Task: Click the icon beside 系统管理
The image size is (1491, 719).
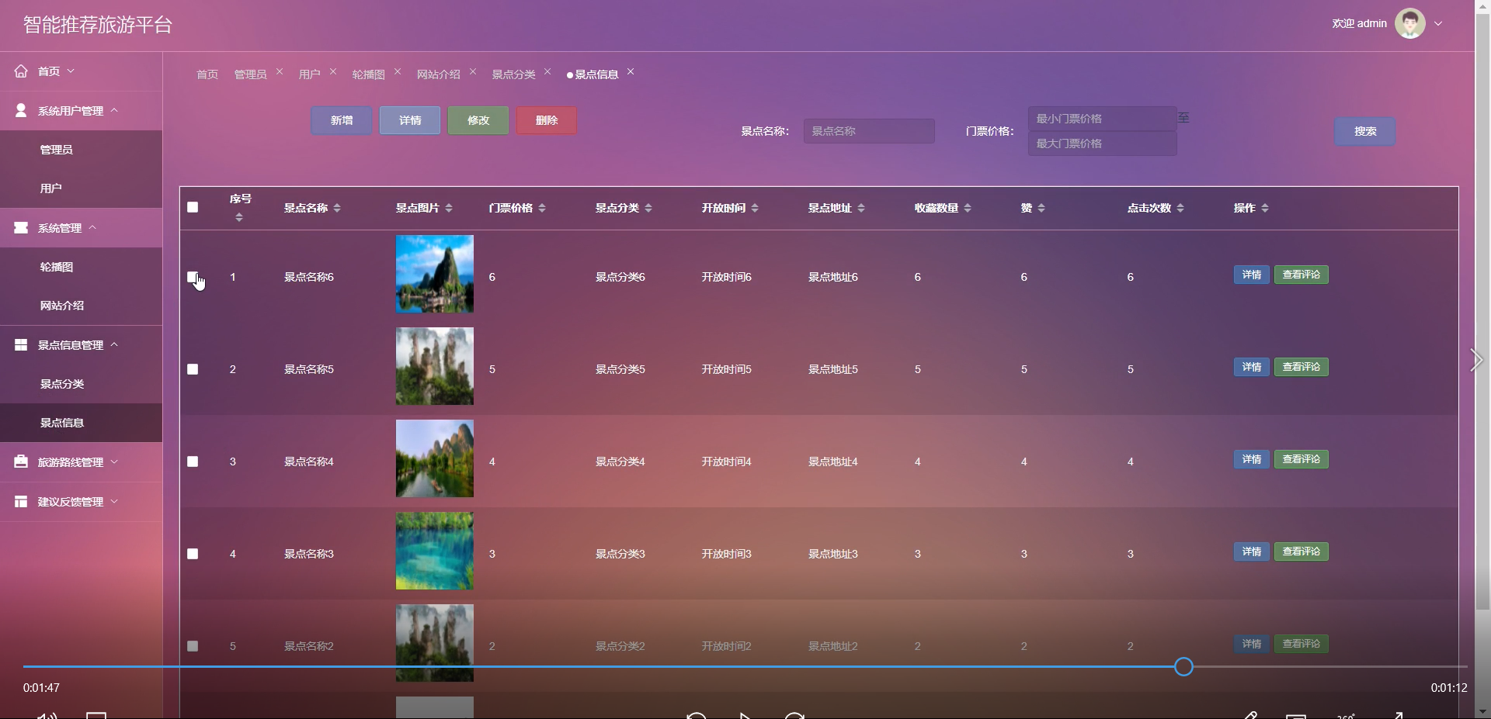Action: (x=21, y=228)
